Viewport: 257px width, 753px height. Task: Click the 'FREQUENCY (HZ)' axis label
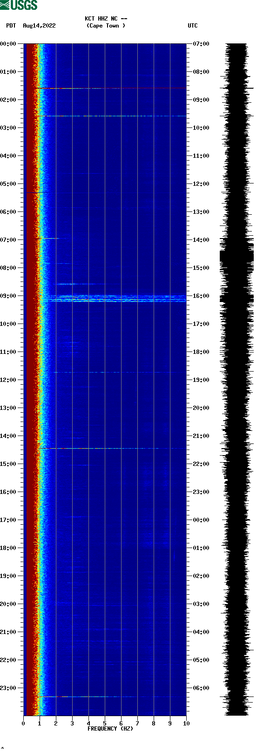pos(110,729)
